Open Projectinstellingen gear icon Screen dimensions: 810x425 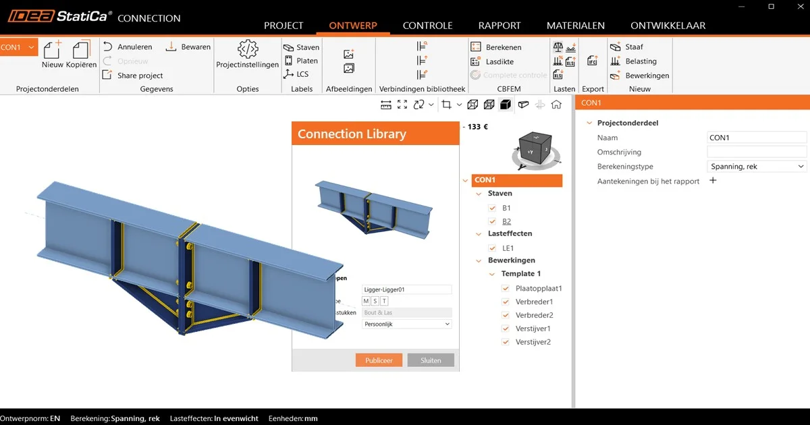pyautogui.click(x=248, y=49)
